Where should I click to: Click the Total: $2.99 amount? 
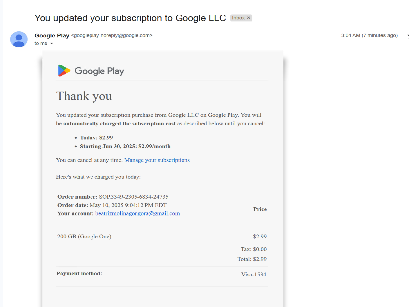pos(252,259)
